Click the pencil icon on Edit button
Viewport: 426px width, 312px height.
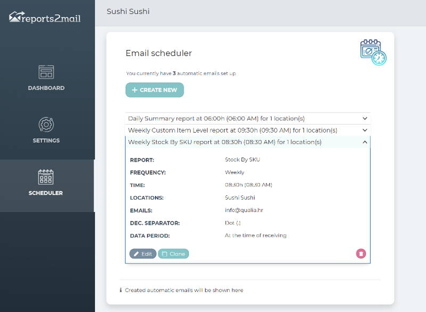point(136,254)
